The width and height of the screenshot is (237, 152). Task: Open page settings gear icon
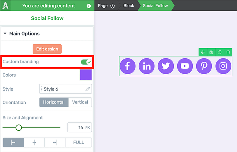tap(112, 6)
